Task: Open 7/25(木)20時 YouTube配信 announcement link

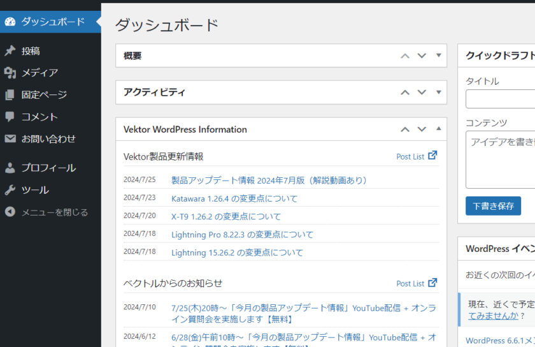Action: point(304,313)
